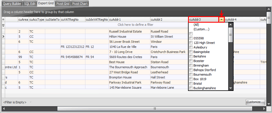Select cell '56 Lower Brook Street'
This screenshot has width=272, height=113.
click(x=129, y=42)
